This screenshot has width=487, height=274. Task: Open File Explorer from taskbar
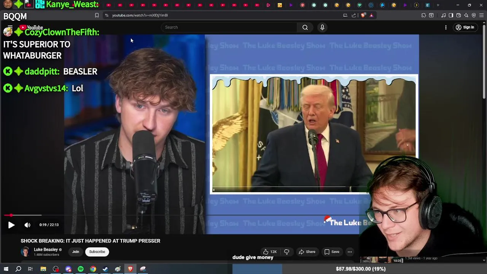[43, 269]
